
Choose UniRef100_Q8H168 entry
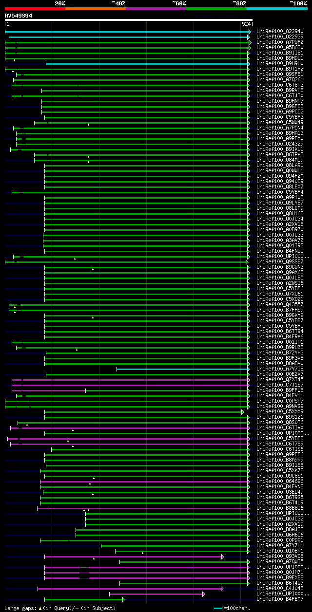280,214
